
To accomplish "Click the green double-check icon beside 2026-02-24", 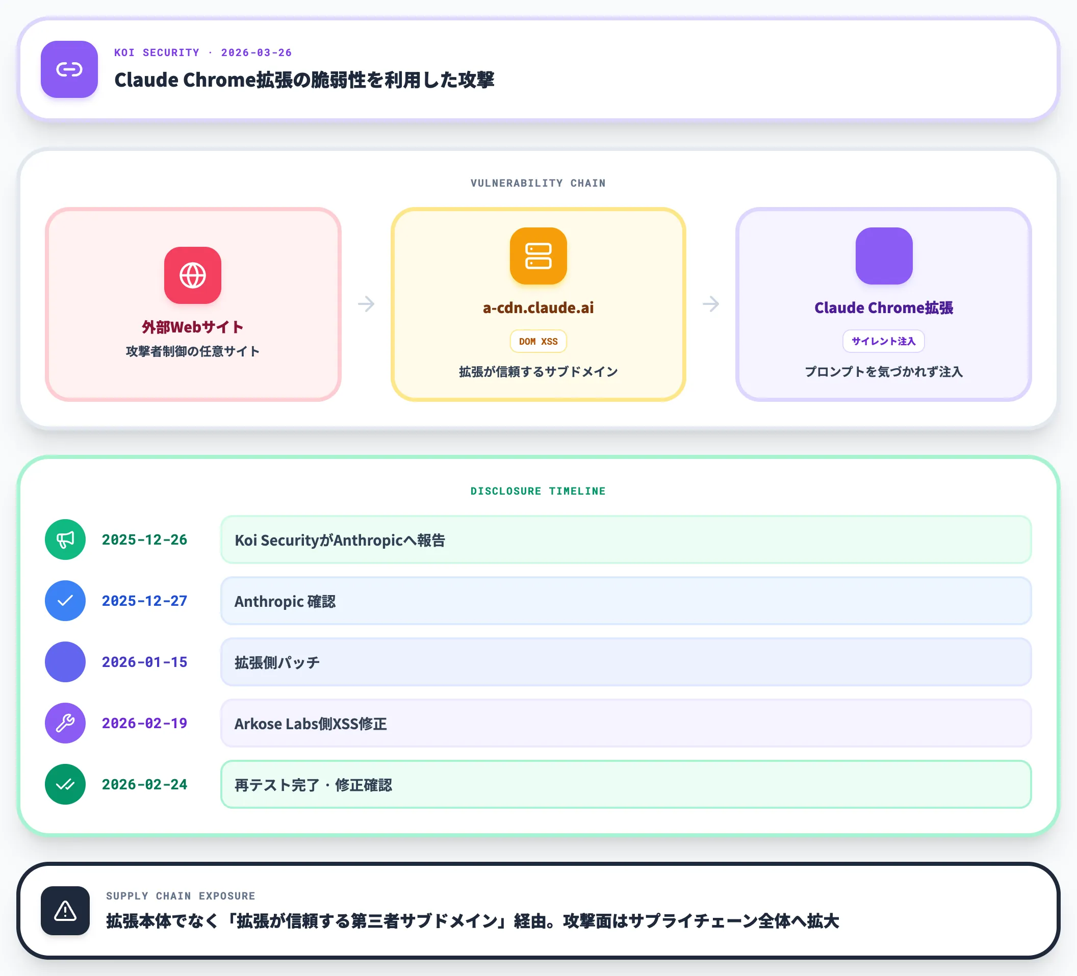I will click(x=65, y=784).
